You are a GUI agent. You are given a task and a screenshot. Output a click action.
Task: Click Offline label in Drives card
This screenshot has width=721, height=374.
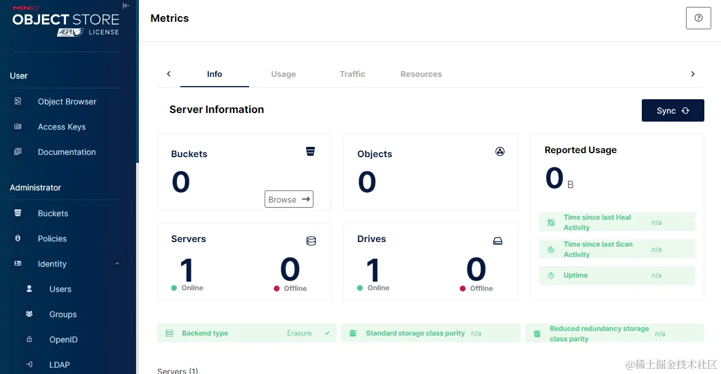[481, 289]
